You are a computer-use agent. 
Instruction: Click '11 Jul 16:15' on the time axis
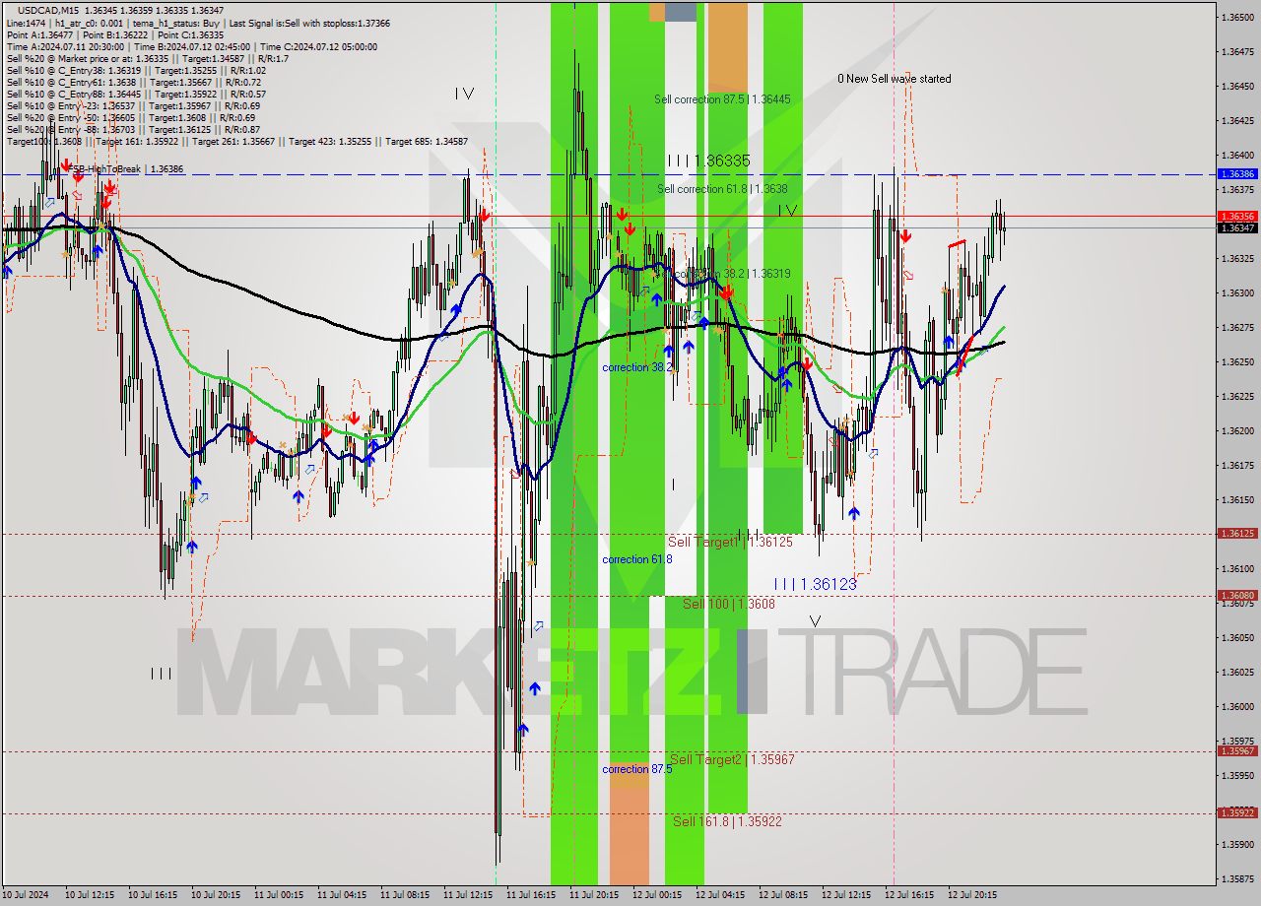click(x=531, y=895)
